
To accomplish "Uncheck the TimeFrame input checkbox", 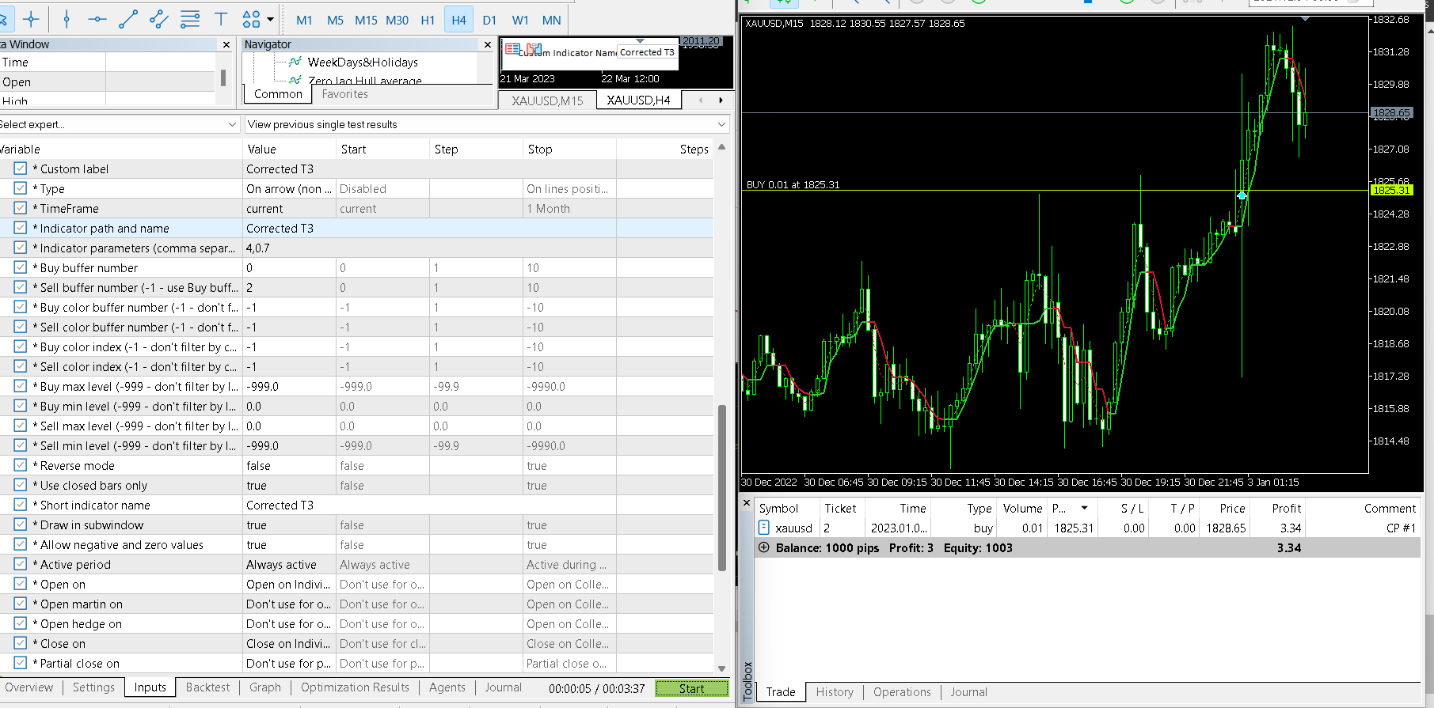I will [x=21, y=208].
